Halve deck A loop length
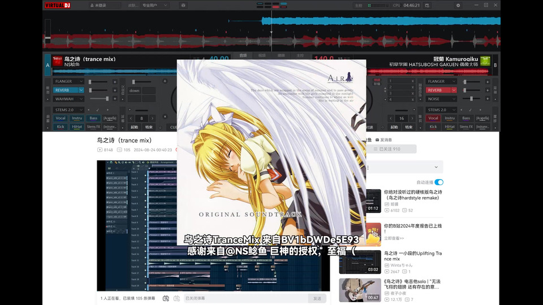The width and height of the screenshot is (543, 305). 131,118
